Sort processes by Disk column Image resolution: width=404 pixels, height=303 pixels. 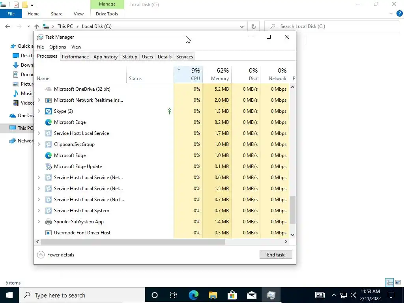click(x=246, y=74)
